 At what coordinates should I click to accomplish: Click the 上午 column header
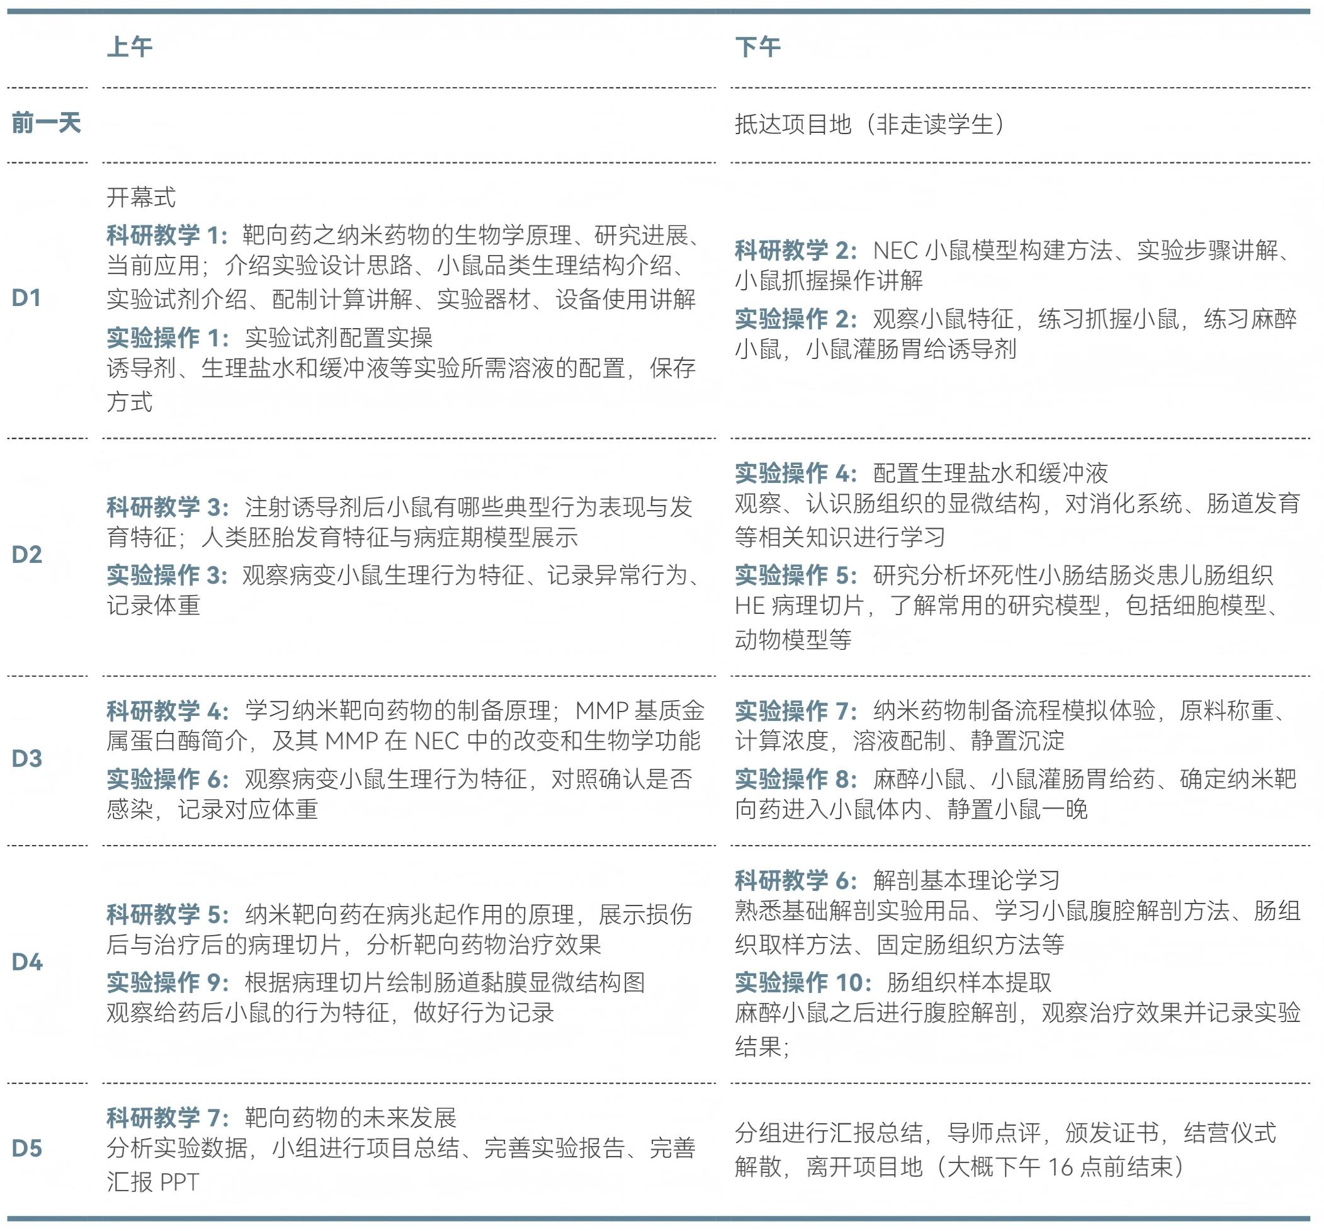pyautogui.click(x=129, y=47)
